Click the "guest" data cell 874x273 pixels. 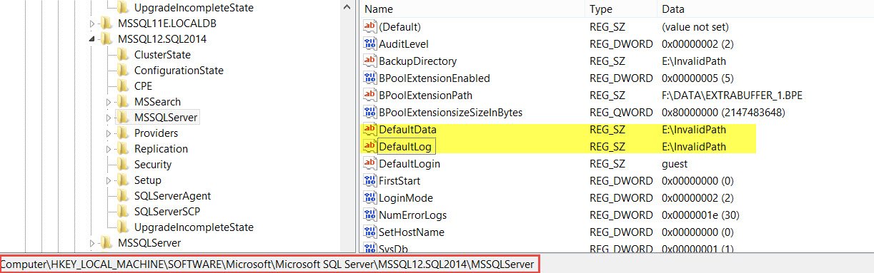675,164
